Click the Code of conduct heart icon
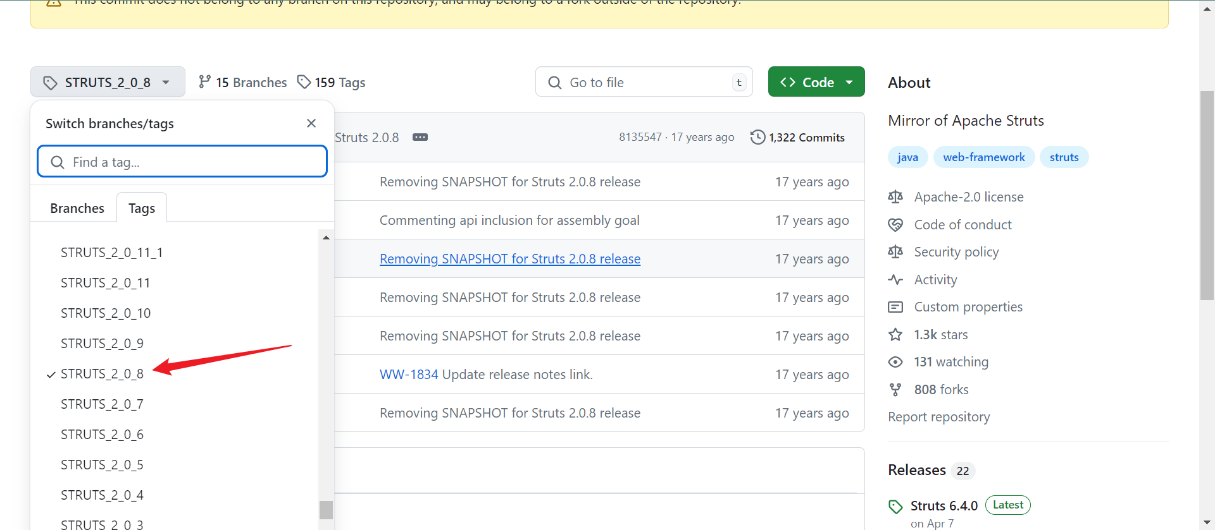This screenshot has width=1215, height=530. 895,225
